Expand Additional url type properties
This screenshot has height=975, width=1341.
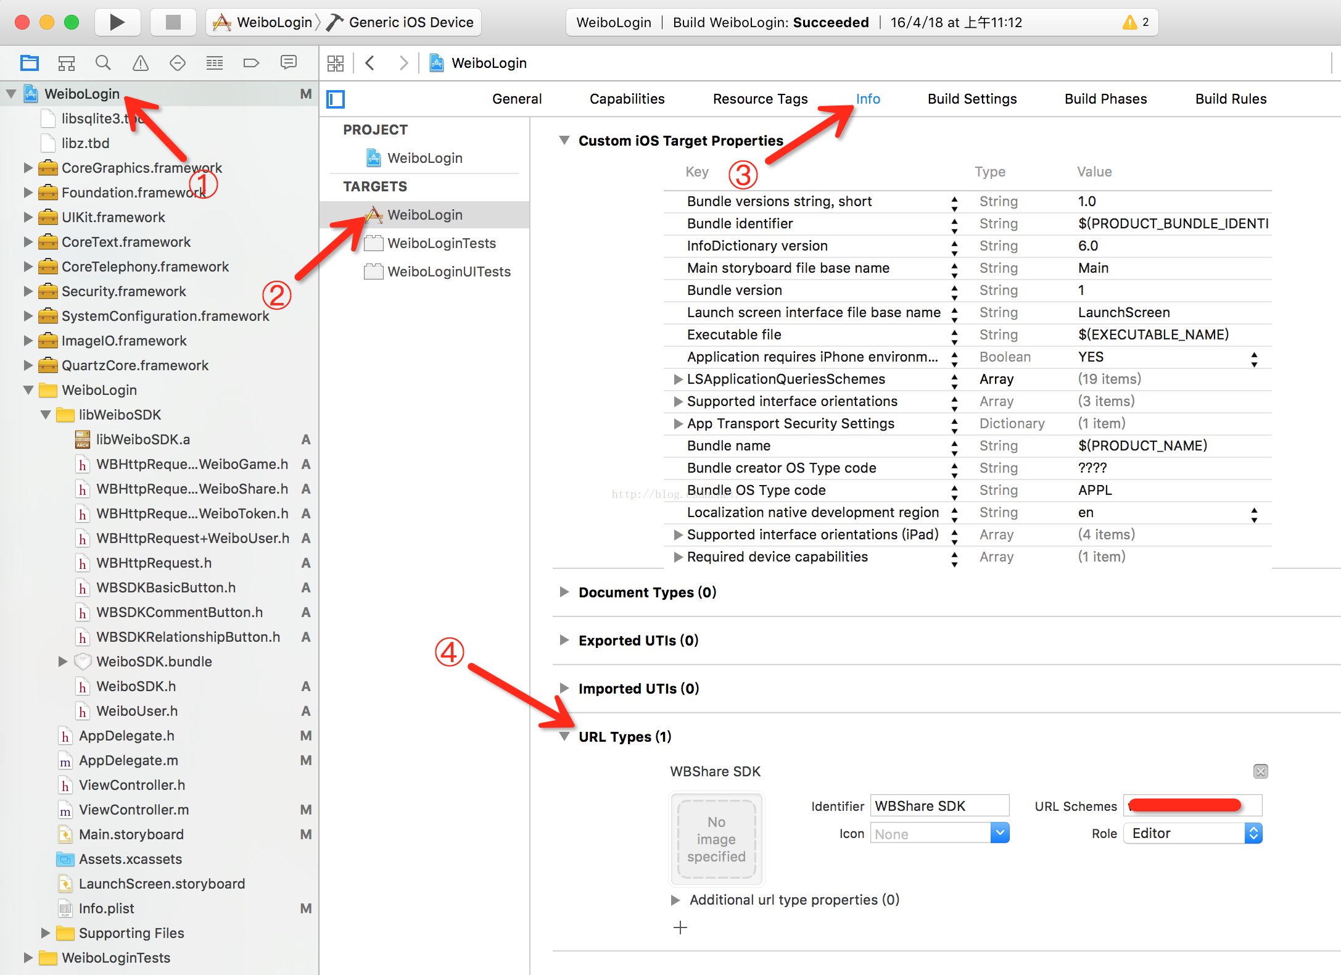675,900
